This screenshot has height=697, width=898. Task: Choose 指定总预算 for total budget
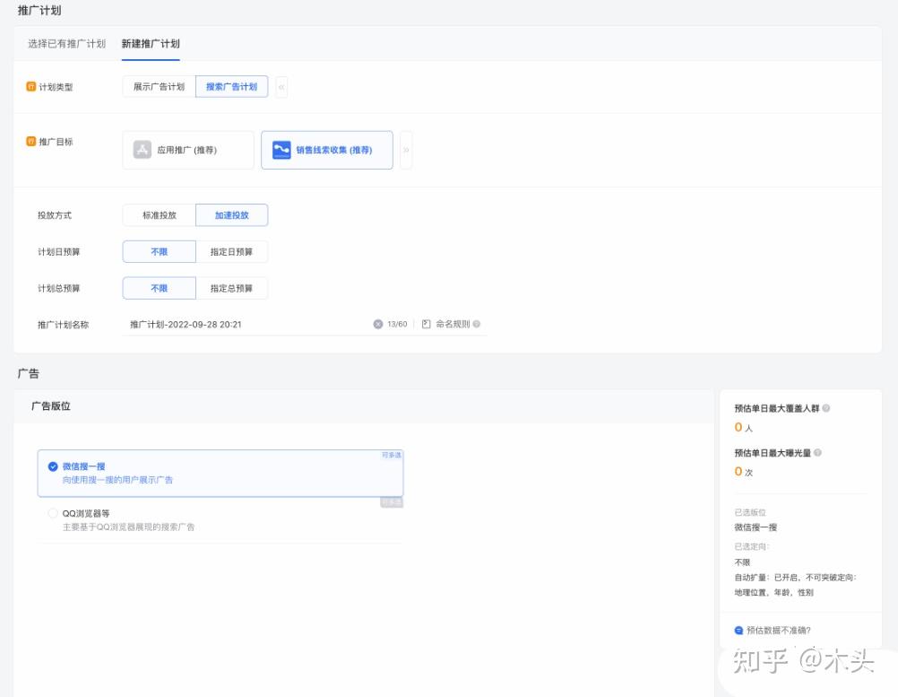click(x=231, y=288)
